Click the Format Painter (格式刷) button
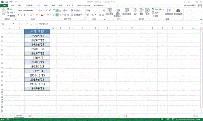 tap(12, 16)
